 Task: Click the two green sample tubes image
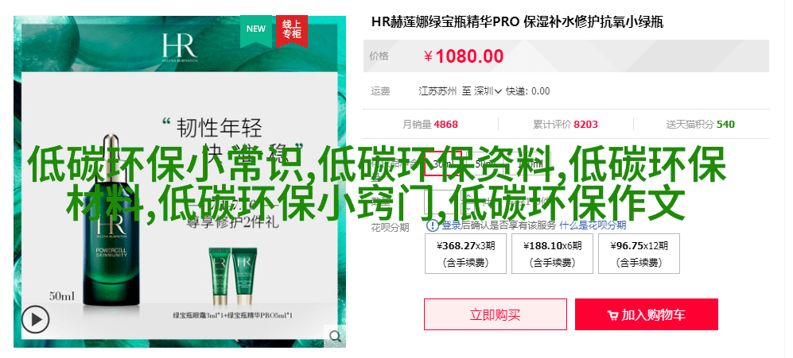coord(232,277)
